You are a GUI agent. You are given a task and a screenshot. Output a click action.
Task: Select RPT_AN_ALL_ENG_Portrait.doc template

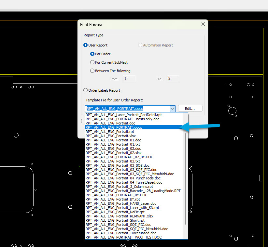click(x=134, y=123)
